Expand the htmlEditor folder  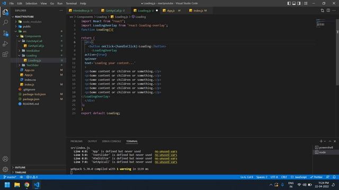[x=33, y=51]
